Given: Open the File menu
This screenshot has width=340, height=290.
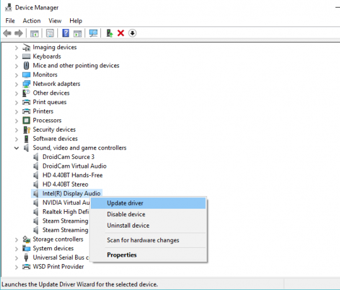Looking at the screenshot, I should (10, 21).
